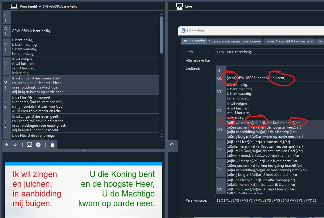Click the up arrow in preview toolbar
The width and height of the screenshot is (324, 218).
tap(6, 145)
